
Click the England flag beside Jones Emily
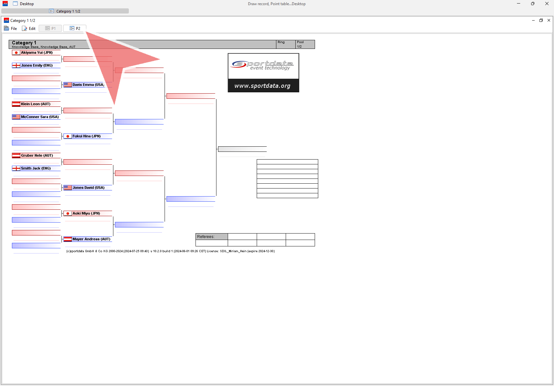click(16, 66)
